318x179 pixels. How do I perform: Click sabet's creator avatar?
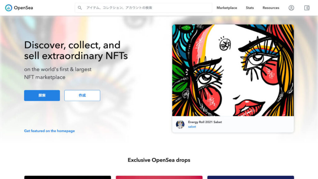(x=180, y=124)
